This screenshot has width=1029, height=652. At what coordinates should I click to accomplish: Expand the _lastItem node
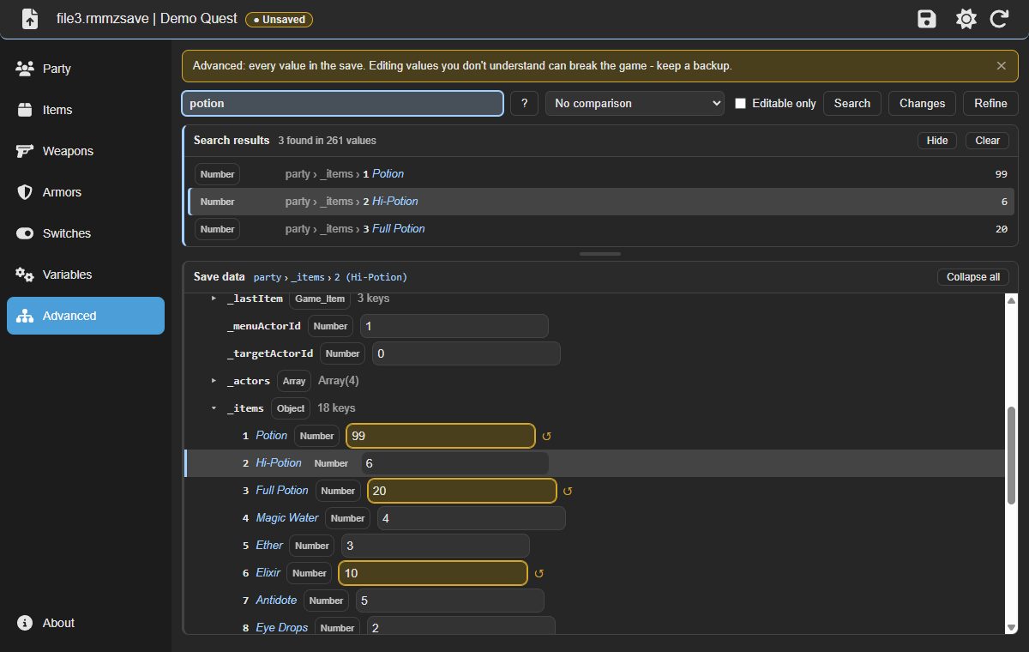[x=214, y=299]
